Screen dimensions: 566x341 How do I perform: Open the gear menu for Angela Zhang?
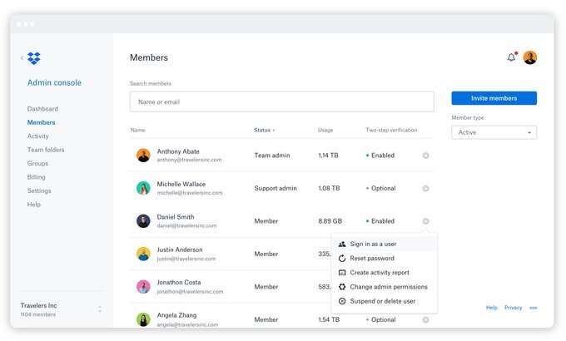425,319
